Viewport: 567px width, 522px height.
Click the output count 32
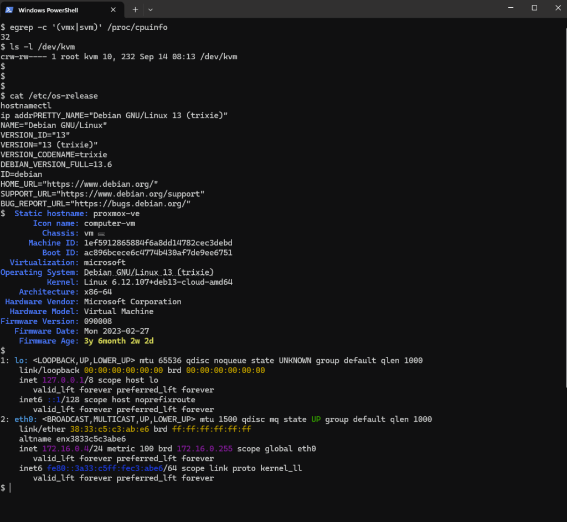coord(5,37)
